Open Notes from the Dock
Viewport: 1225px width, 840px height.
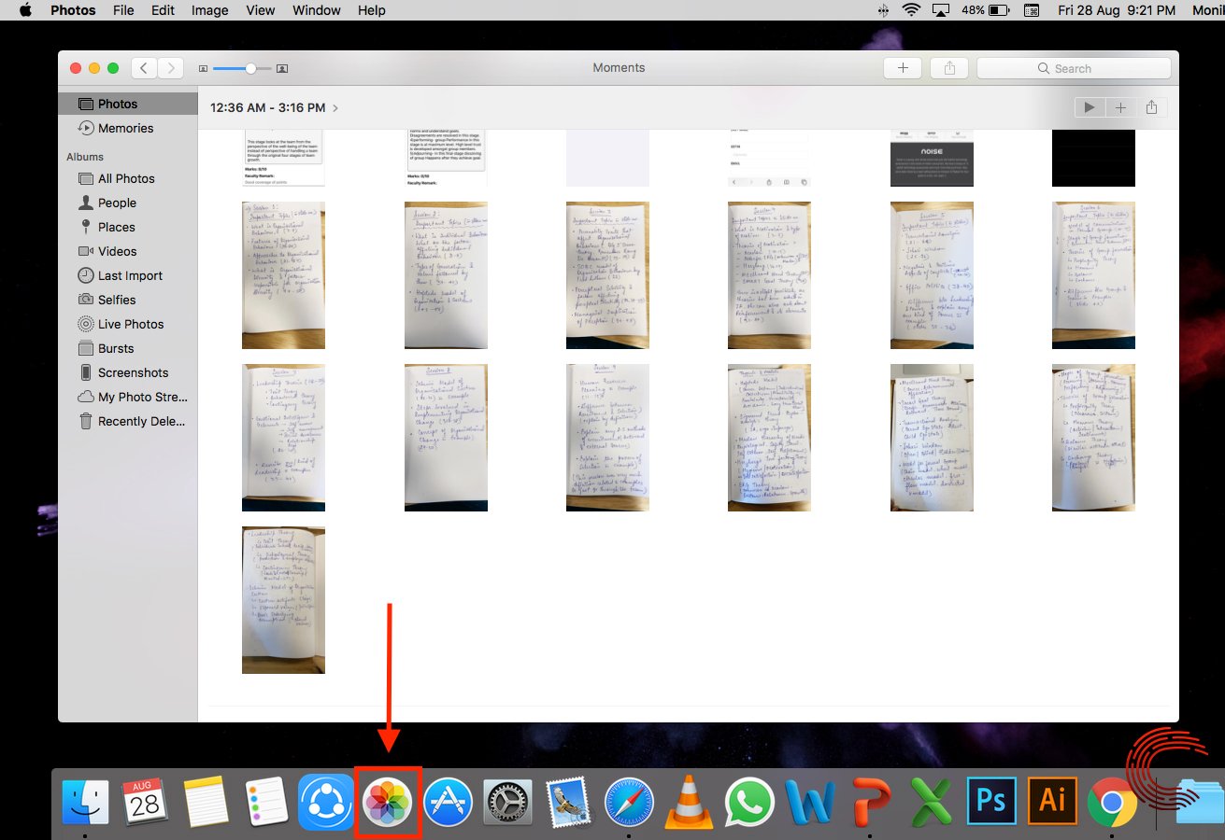tap(207, 803)
